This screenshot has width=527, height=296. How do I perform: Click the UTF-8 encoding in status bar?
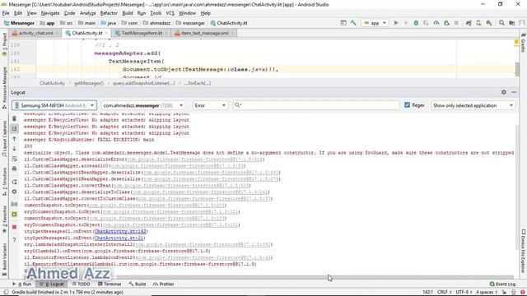463,292
